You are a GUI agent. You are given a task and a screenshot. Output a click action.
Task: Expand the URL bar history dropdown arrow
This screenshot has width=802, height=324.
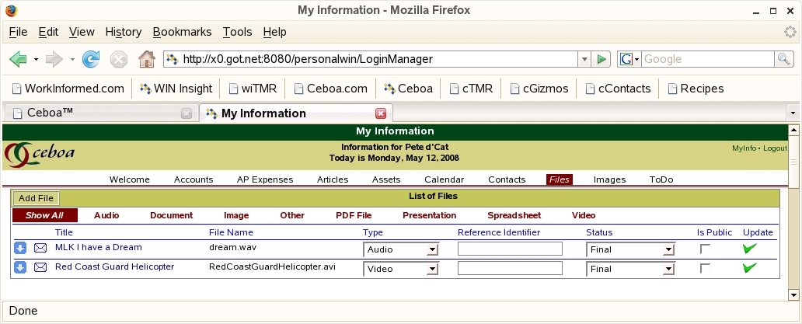coord(584,59)
